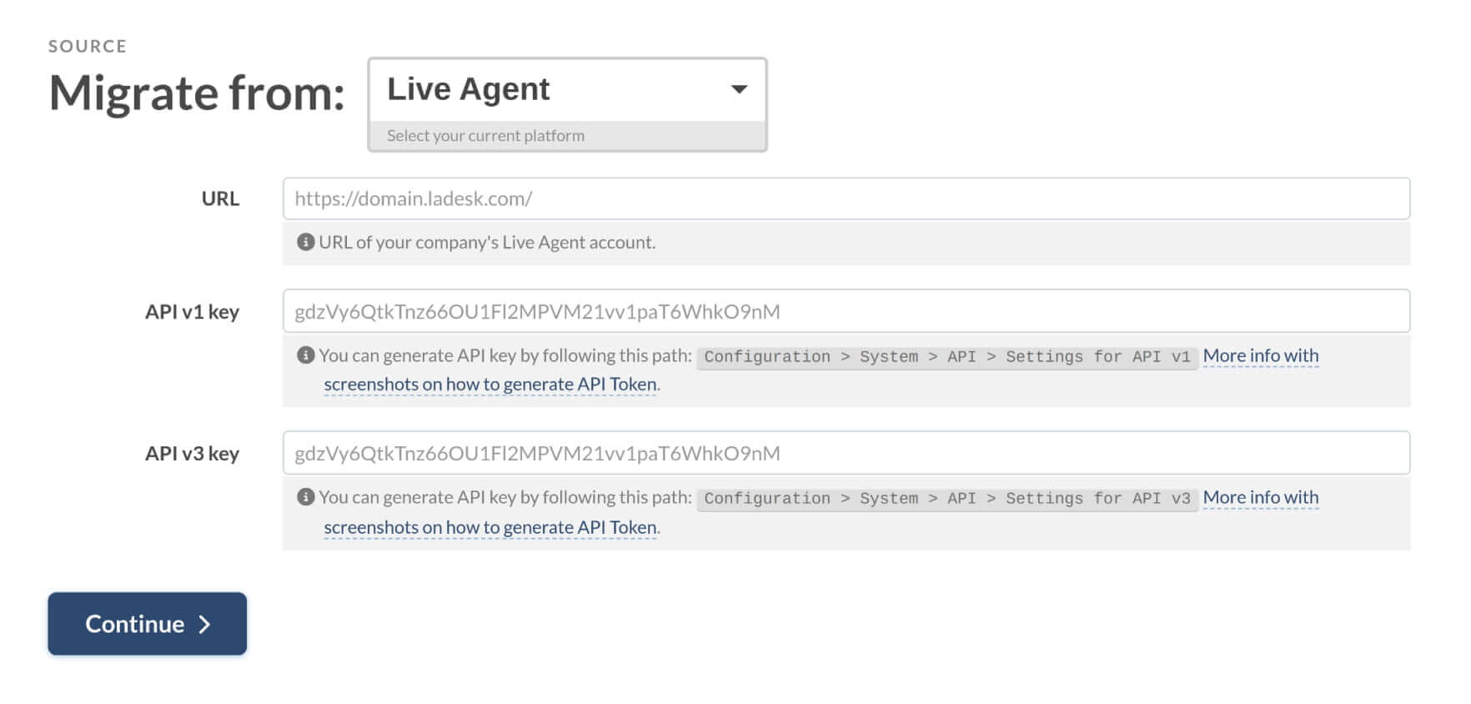Select the path code 'Settings for API v1'
The height and width of the screenshot is (704, 1471).
[1097, 357]
